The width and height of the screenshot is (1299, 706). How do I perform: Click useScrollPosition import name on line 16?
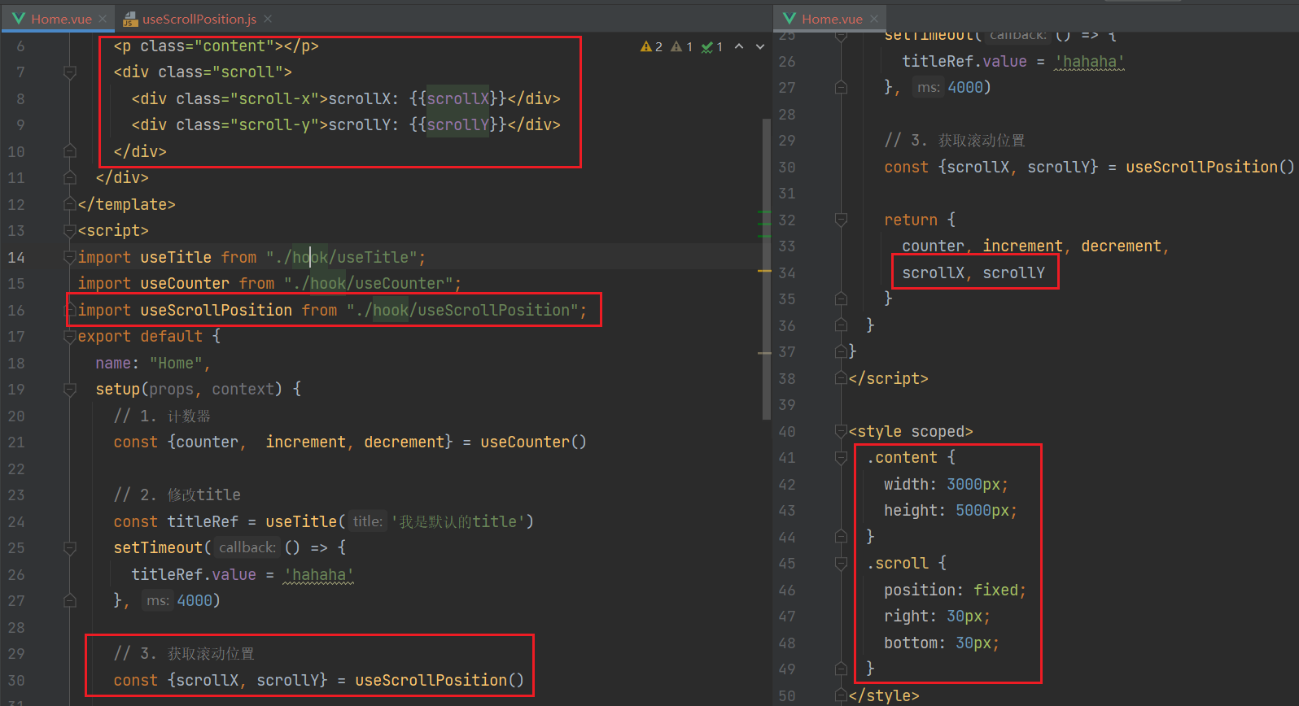pos(216,310)
